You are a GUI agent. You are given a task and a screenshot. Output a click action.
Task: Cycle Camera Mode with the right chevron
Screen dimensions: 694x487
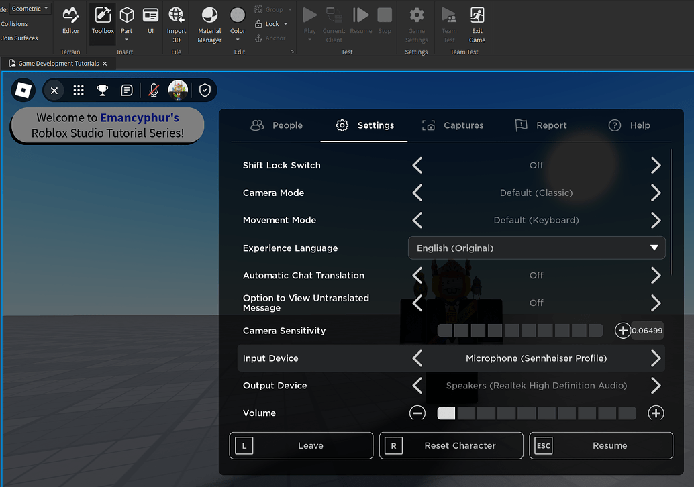[x=656, y=193]
